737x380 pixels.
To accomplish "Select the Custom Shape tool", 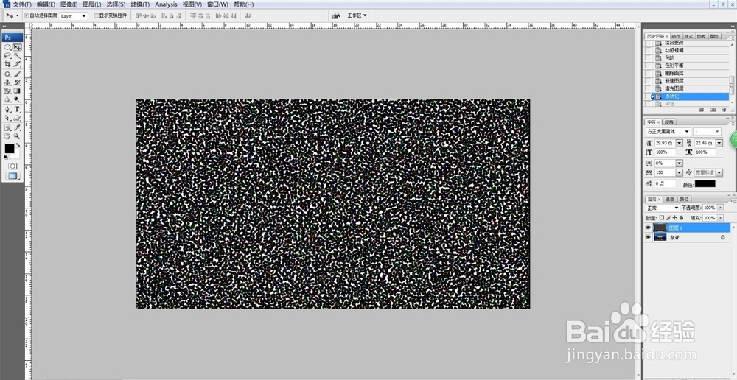I will [x=17, y=118].
